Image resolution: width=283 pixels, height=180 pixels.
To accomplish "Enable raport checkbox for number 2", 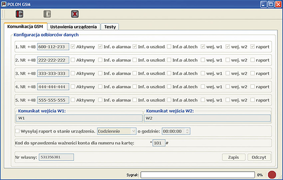I will tap(252, 60).
